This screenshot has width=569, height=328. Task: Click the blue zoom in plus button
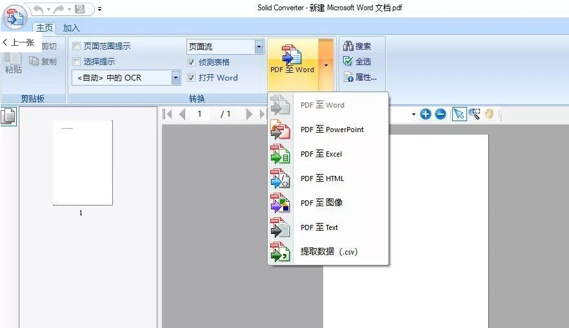point(426,115)
